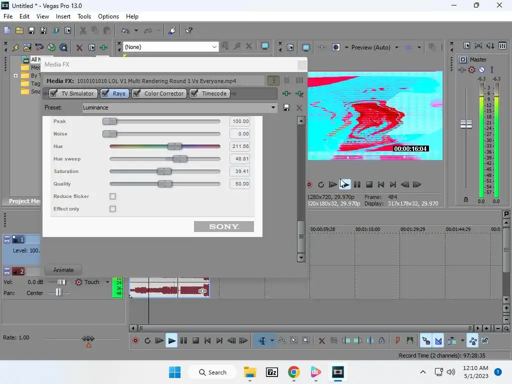Click Delete Preset X icon

click(299, 107)
